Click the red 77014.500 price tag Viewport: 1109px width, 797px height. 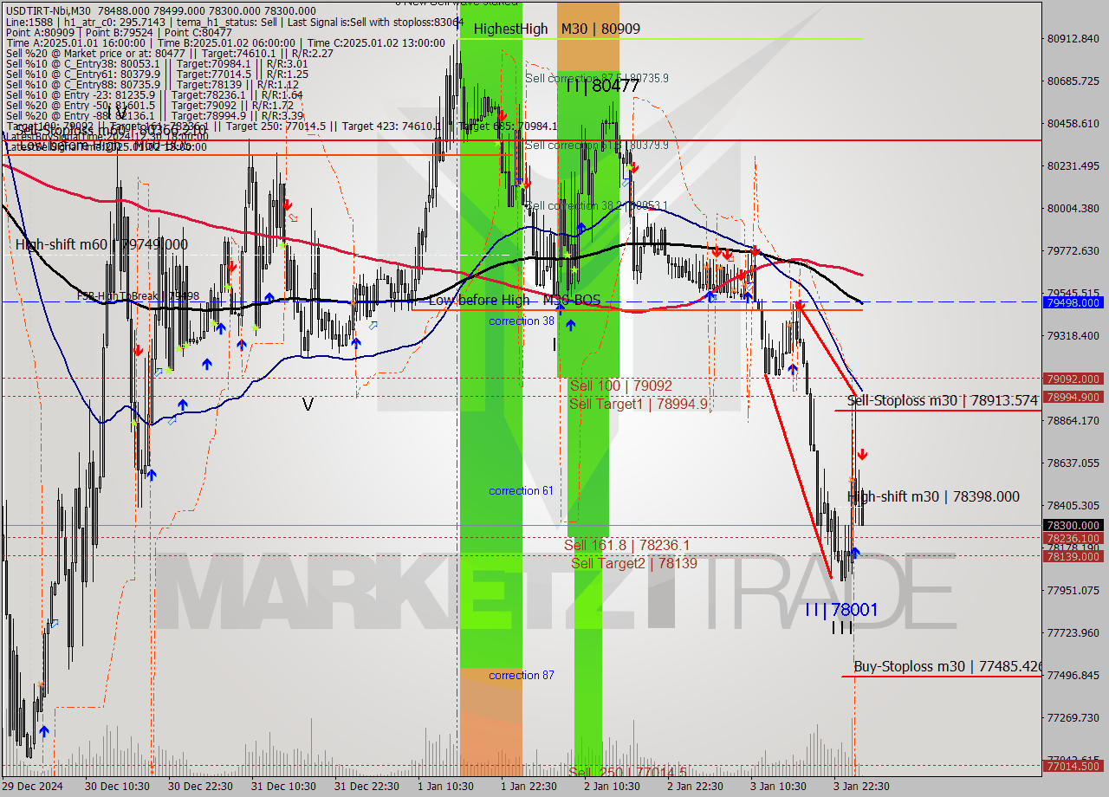point(1073,766)
